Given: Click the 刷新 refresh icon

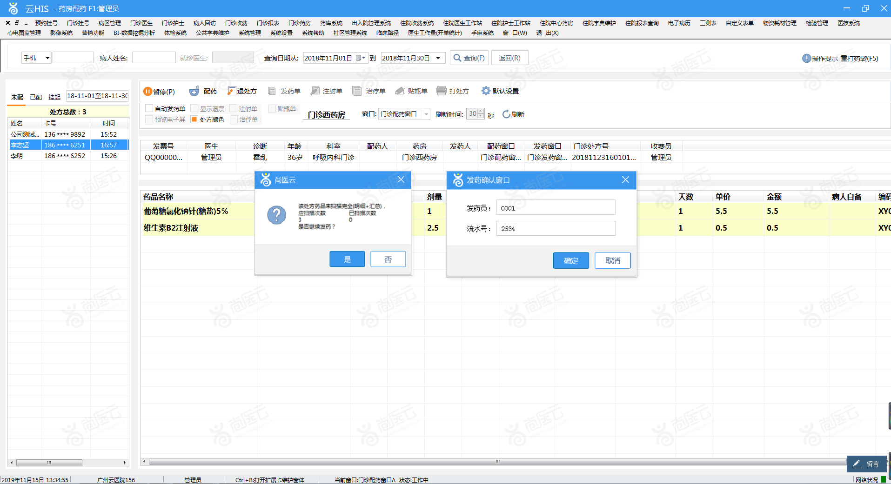Looking at the screenshot, I should pyautogui.click(x=506, y=114).
